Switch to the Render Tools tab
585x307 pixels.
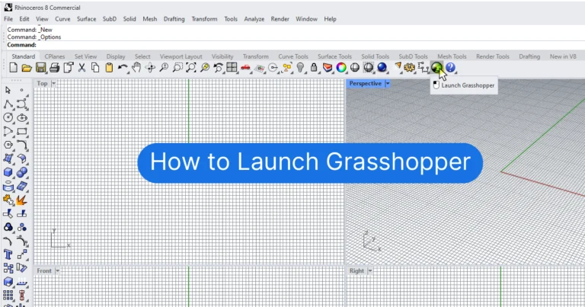493,56
